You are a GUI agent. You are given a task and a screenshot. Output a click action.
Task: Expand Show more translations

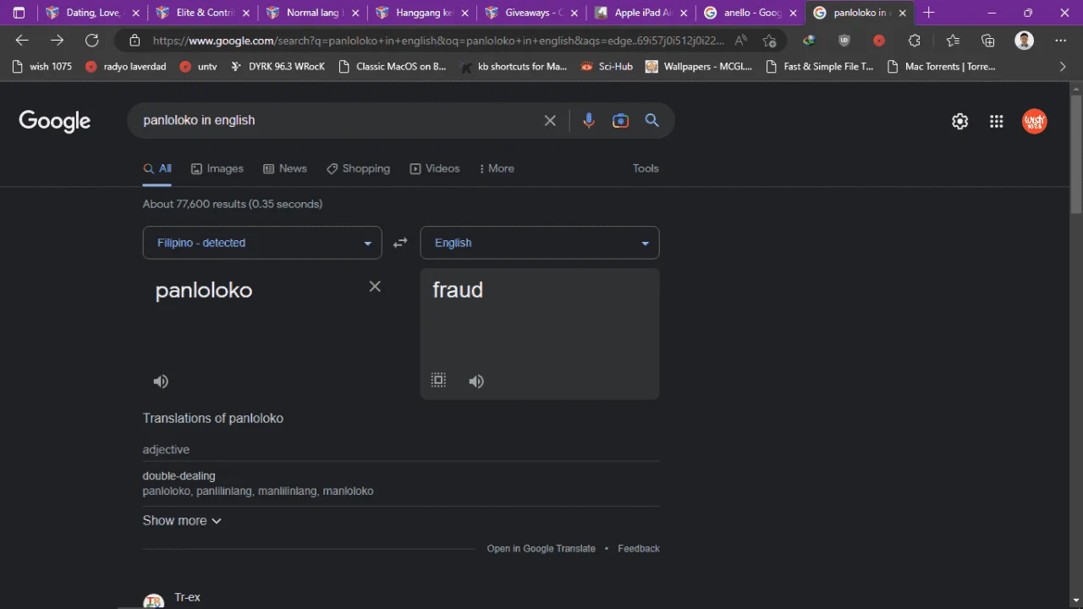click(182, 520)
